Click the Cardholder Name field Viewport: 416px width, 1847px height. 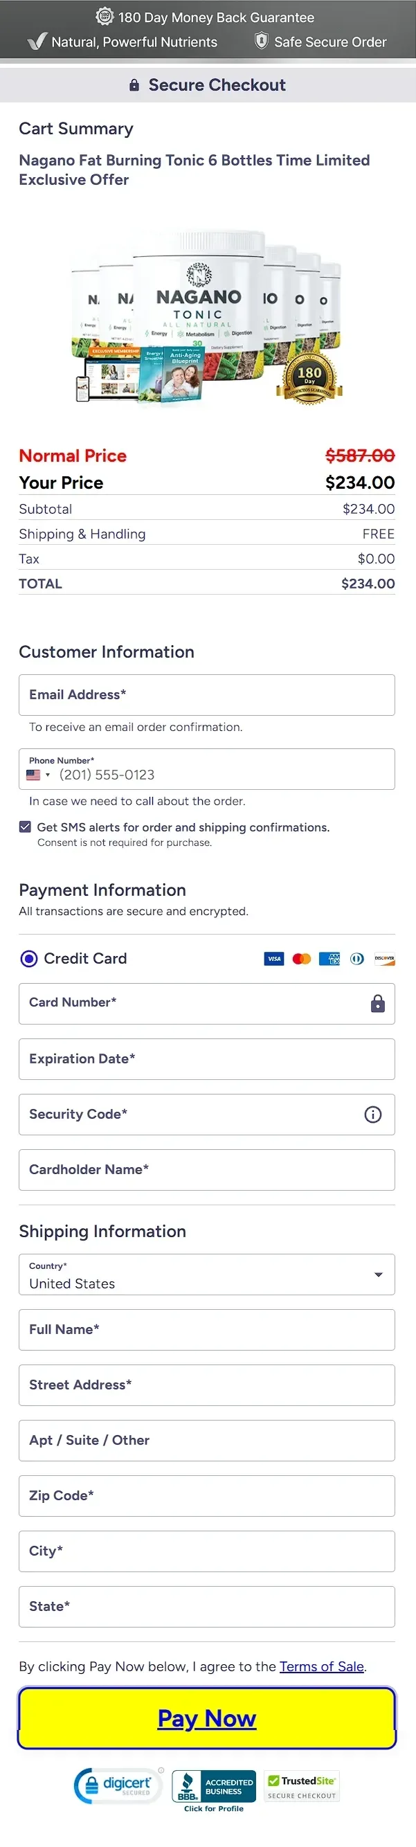(x=206, y=1169)
